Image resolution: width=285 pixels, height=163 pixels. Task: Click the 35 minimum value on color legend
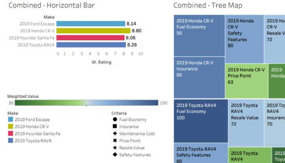(x=11, y=103)
